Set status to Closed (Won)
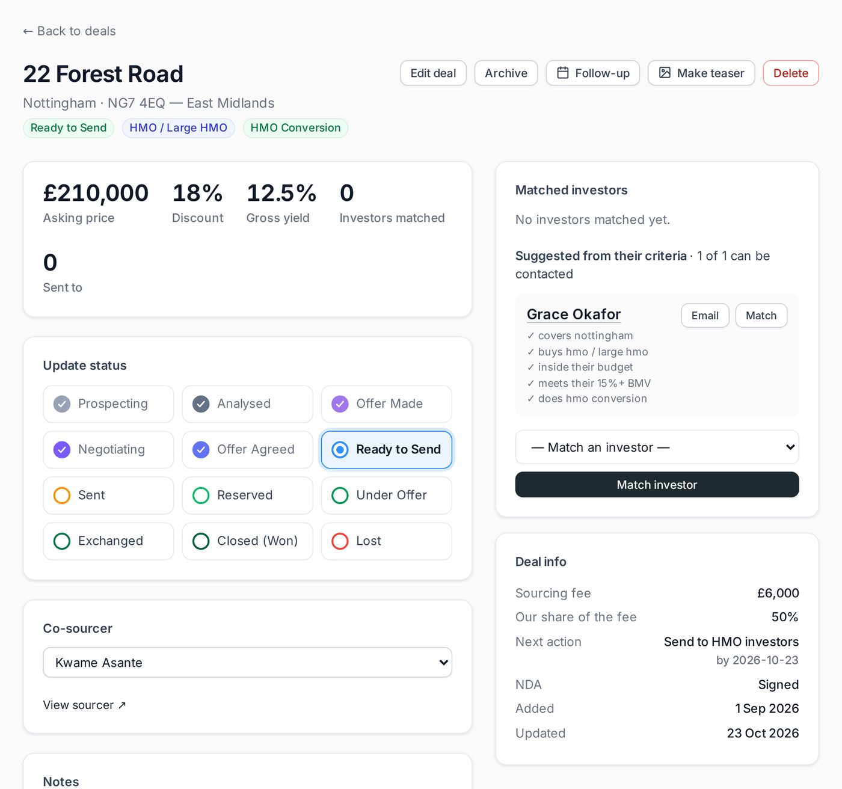 [247, 541]
